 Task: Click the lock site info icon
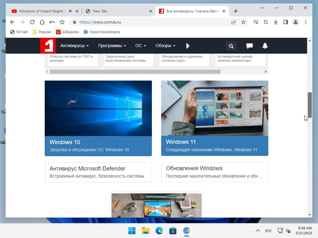(x=75, y=22)
